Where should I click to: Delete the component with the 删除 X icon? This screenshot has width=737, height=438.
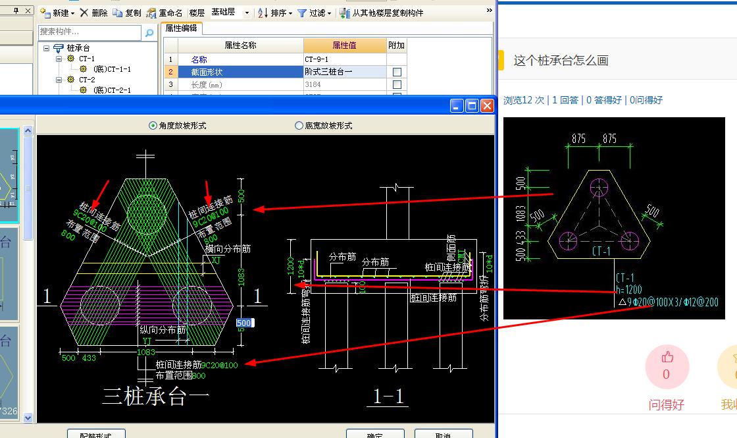point(84,13)
